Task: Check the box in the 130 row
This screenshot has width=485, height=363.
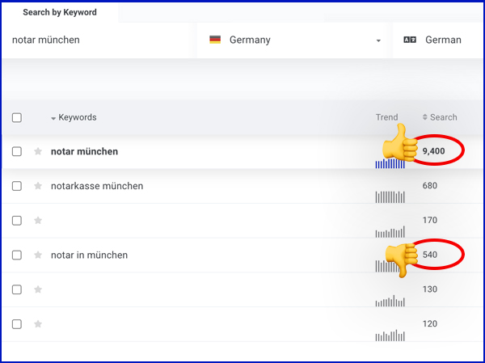Action: pyautogui.click(x=17, y=289)
